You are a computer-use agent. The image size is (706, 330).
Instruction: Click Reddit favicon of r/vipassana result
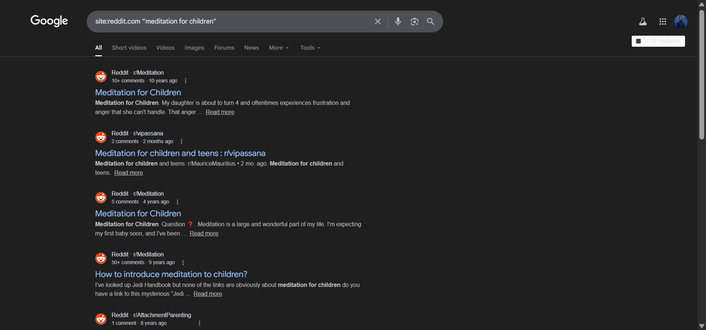101,137
